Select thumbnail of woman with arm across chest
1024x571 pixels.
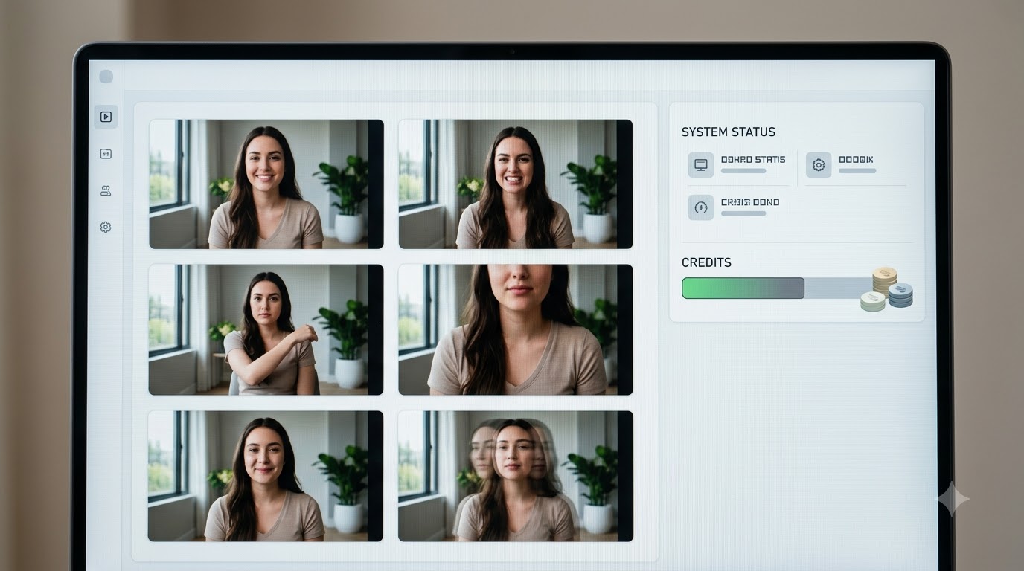[x=266, y=329]
